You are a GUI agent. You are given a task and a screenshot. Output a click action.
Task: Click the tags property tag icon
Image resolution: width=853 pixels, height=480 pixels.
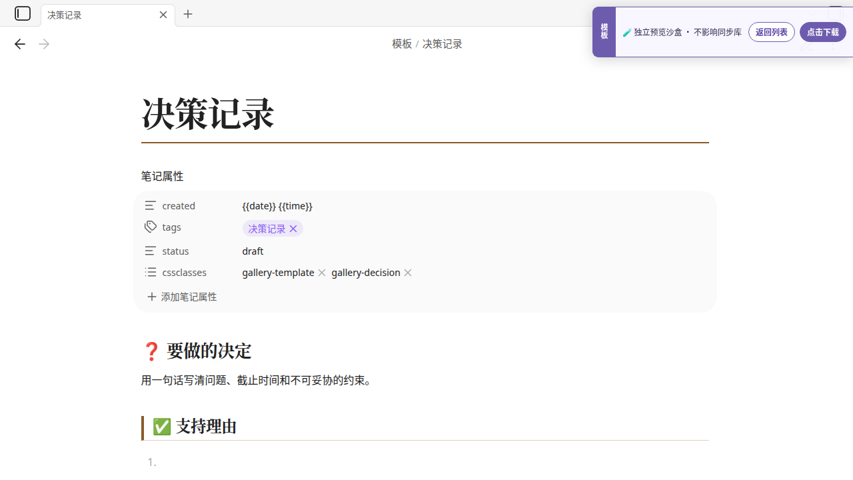(x=151, y=227)
